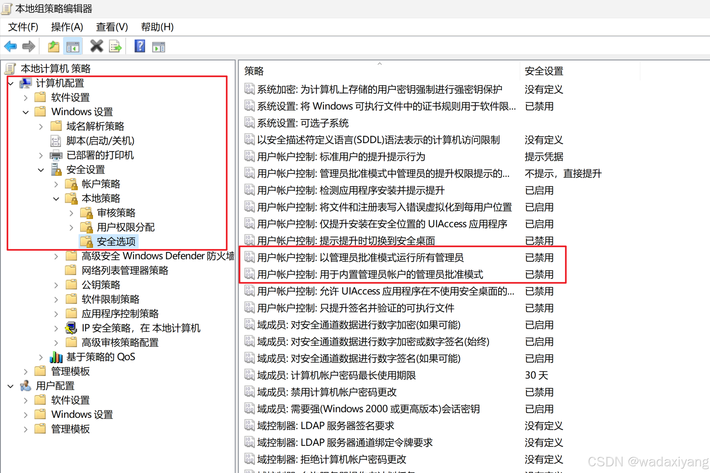This screenshot has width=710, height=473.
Task: Select the 用户权限分配 tree item
Action: tap(126, 227)
